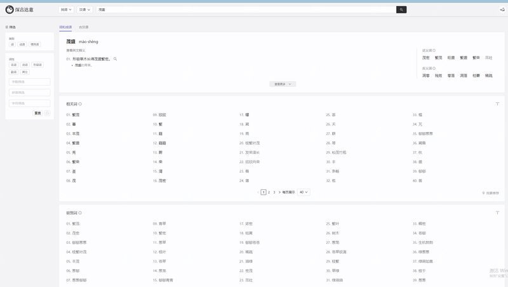The image size is (508, 287).
Task: Click the black search button in top bar
Action: pos(401,10)
